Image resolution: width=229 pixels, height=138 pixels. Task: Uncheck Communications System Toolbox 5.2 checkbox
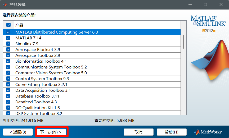8,67
